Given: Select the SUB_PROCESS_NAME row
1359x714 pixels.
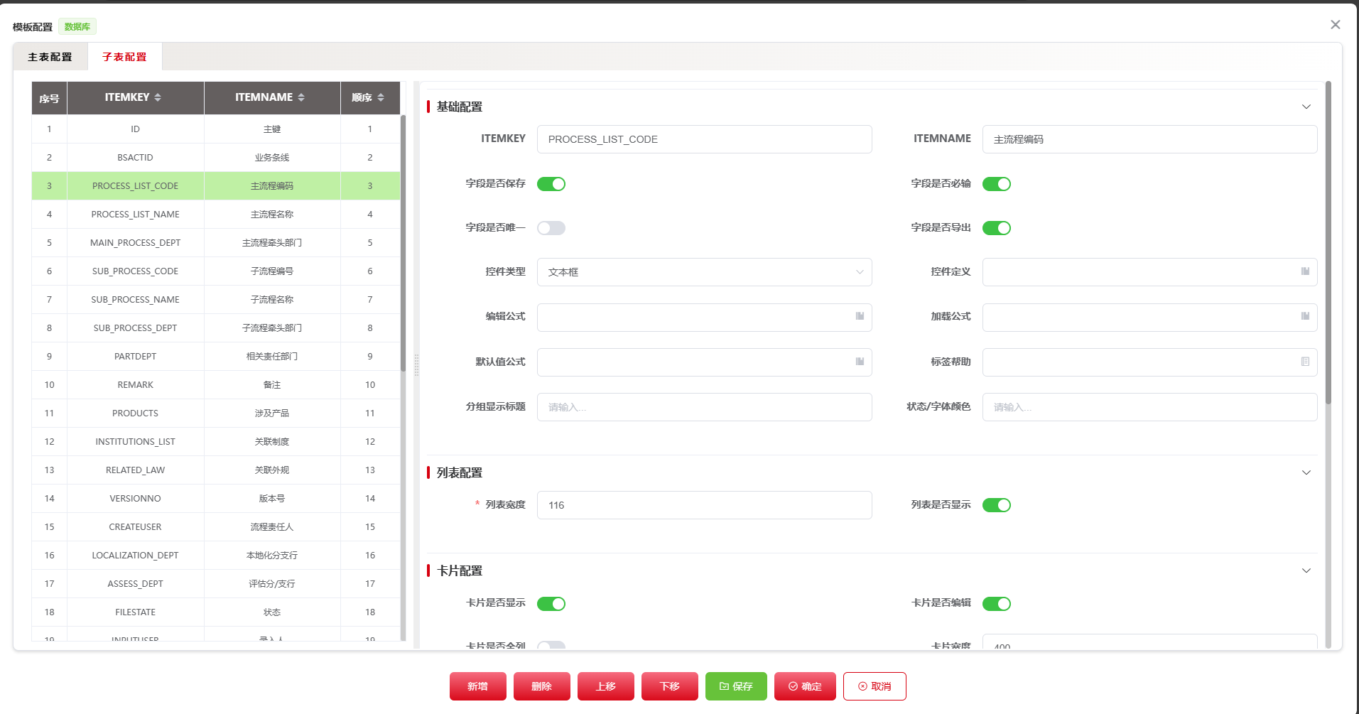Looking at the screenshot, I should [x=216, y=300].
